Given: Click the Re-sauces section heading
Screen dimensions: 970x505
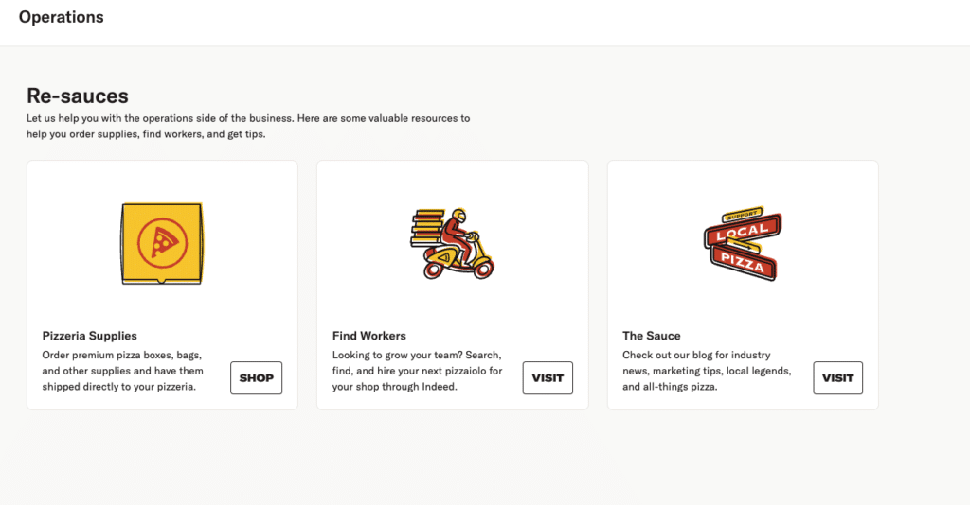Looking at the screenshot, I should [78, 96].
